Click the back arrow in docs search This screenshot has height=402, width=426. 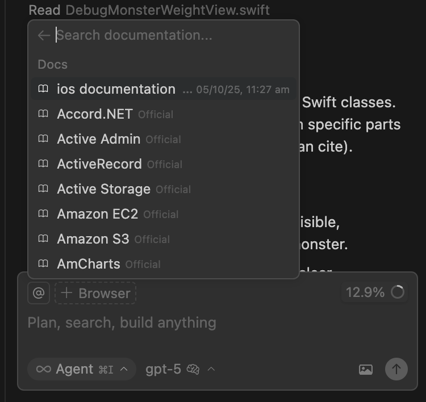tap(44, 35)
